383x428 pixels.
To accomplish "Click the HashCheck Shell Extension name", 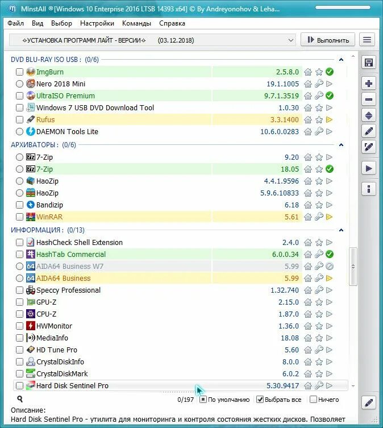I will tap(80, 242).
